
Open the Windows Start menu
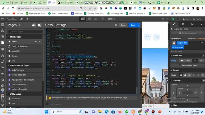click(x=46, y=112)
